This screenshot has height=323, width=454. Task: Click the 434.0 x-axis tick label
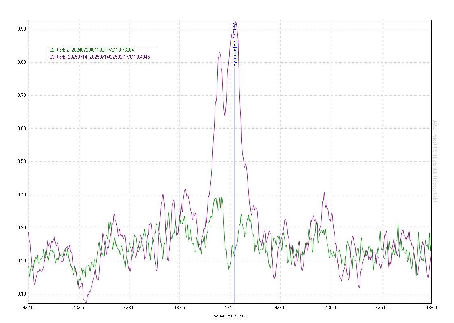230,308
